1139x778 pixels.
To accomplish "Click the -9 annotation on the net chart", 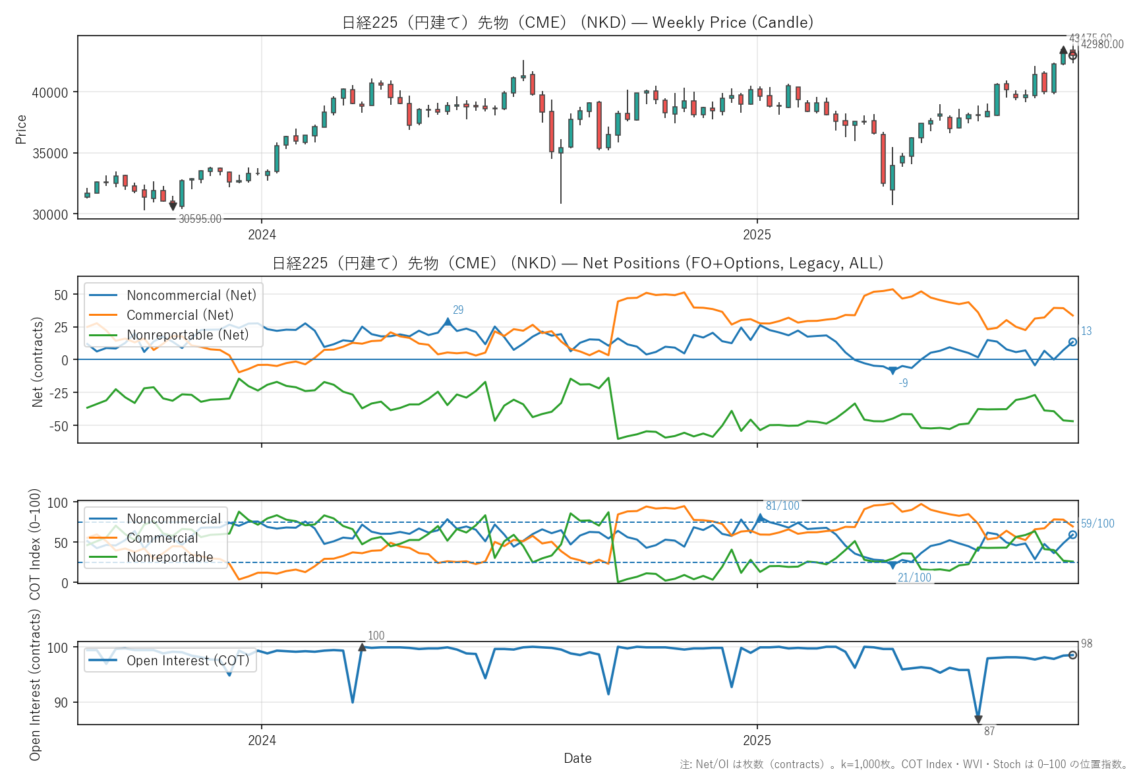I will pos(903,383).
